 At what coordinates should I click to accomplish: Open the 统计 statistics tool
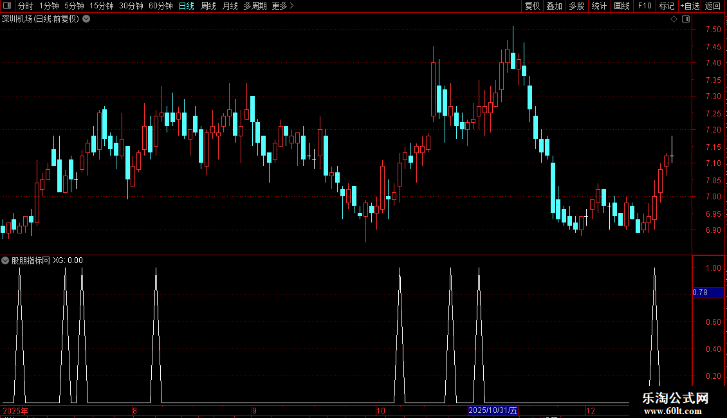click(x=598, y=6)
